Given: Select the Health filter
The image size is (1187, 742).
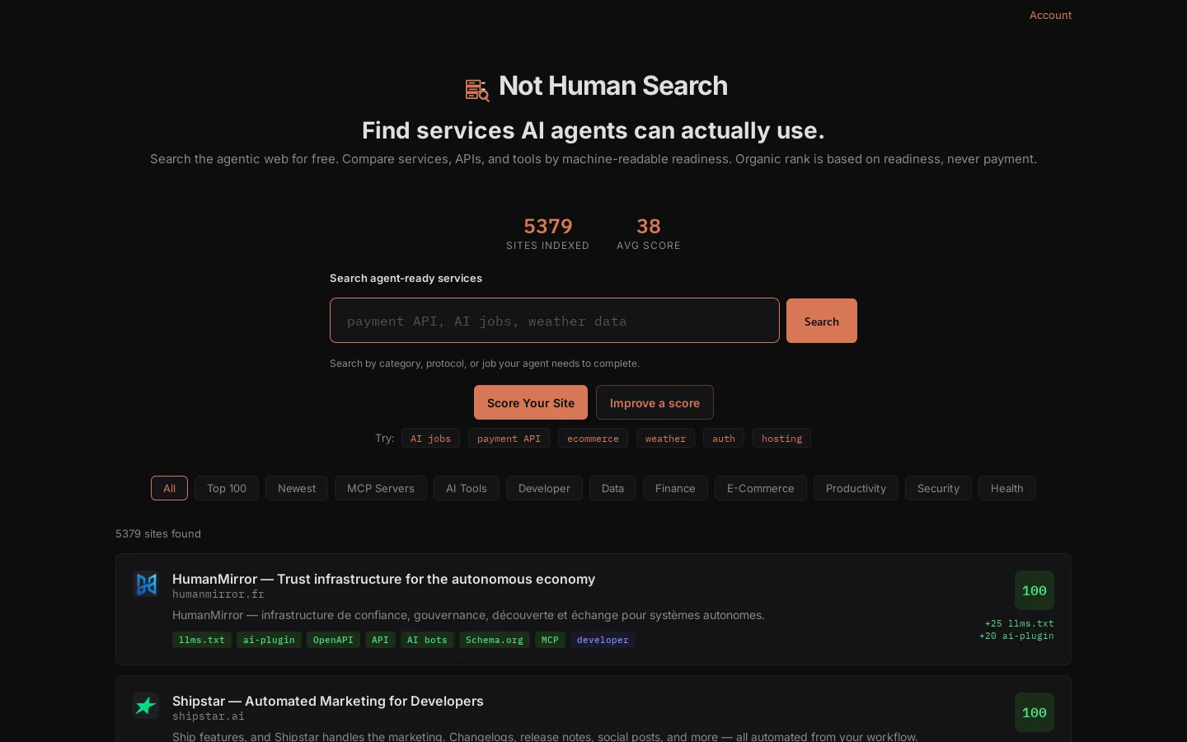Looking at the screenshot, I should click(x=1006, y=488).
